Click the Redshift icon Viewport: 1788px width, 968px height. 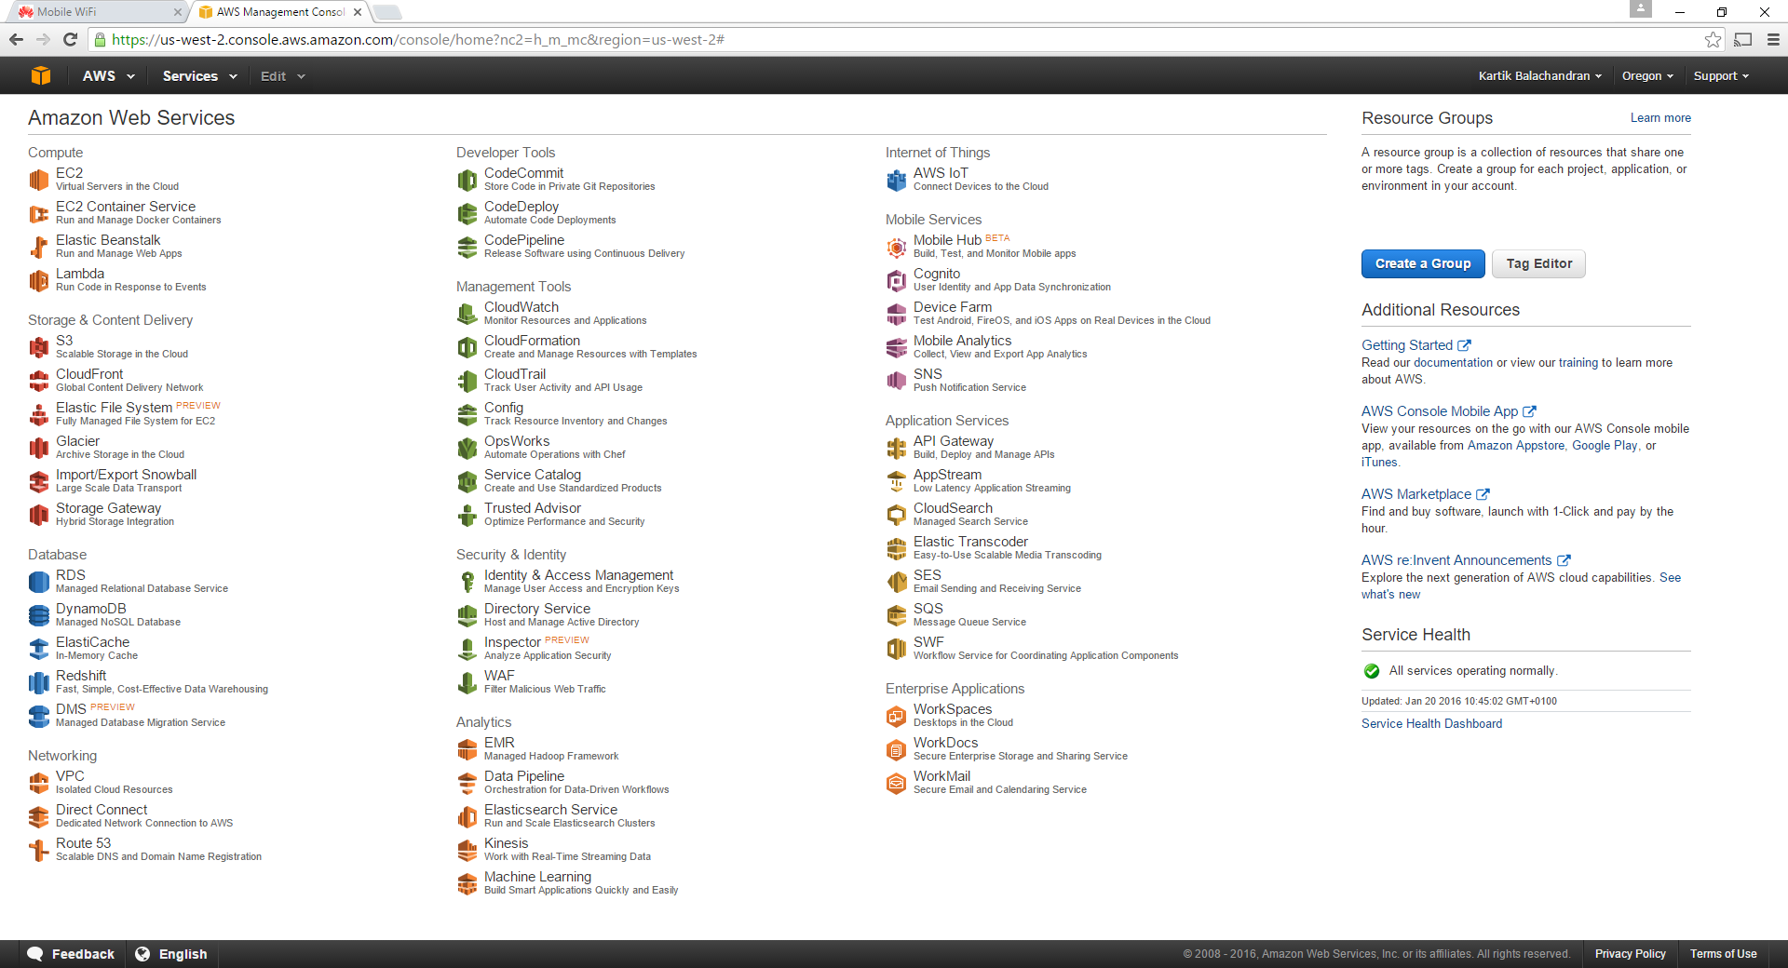39,682
